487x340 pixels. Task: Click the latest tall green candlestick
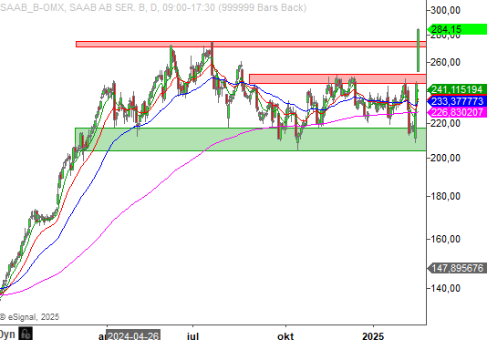pos(419,50)
